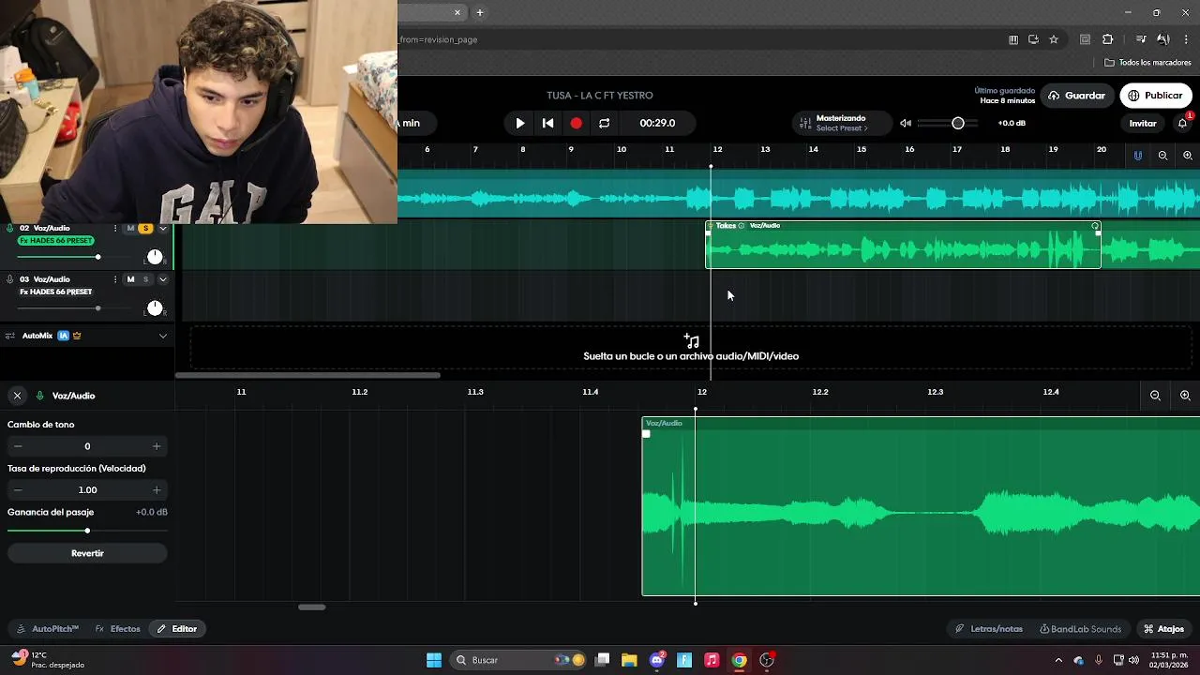Adjust track 03 pan knob

coord(155,307)
